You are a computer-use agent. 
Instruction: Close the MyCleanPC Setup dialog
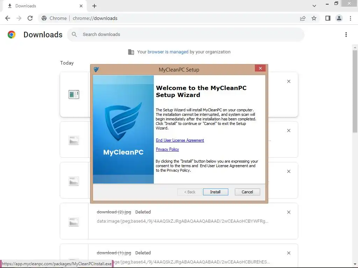click(x=260, y=68)
